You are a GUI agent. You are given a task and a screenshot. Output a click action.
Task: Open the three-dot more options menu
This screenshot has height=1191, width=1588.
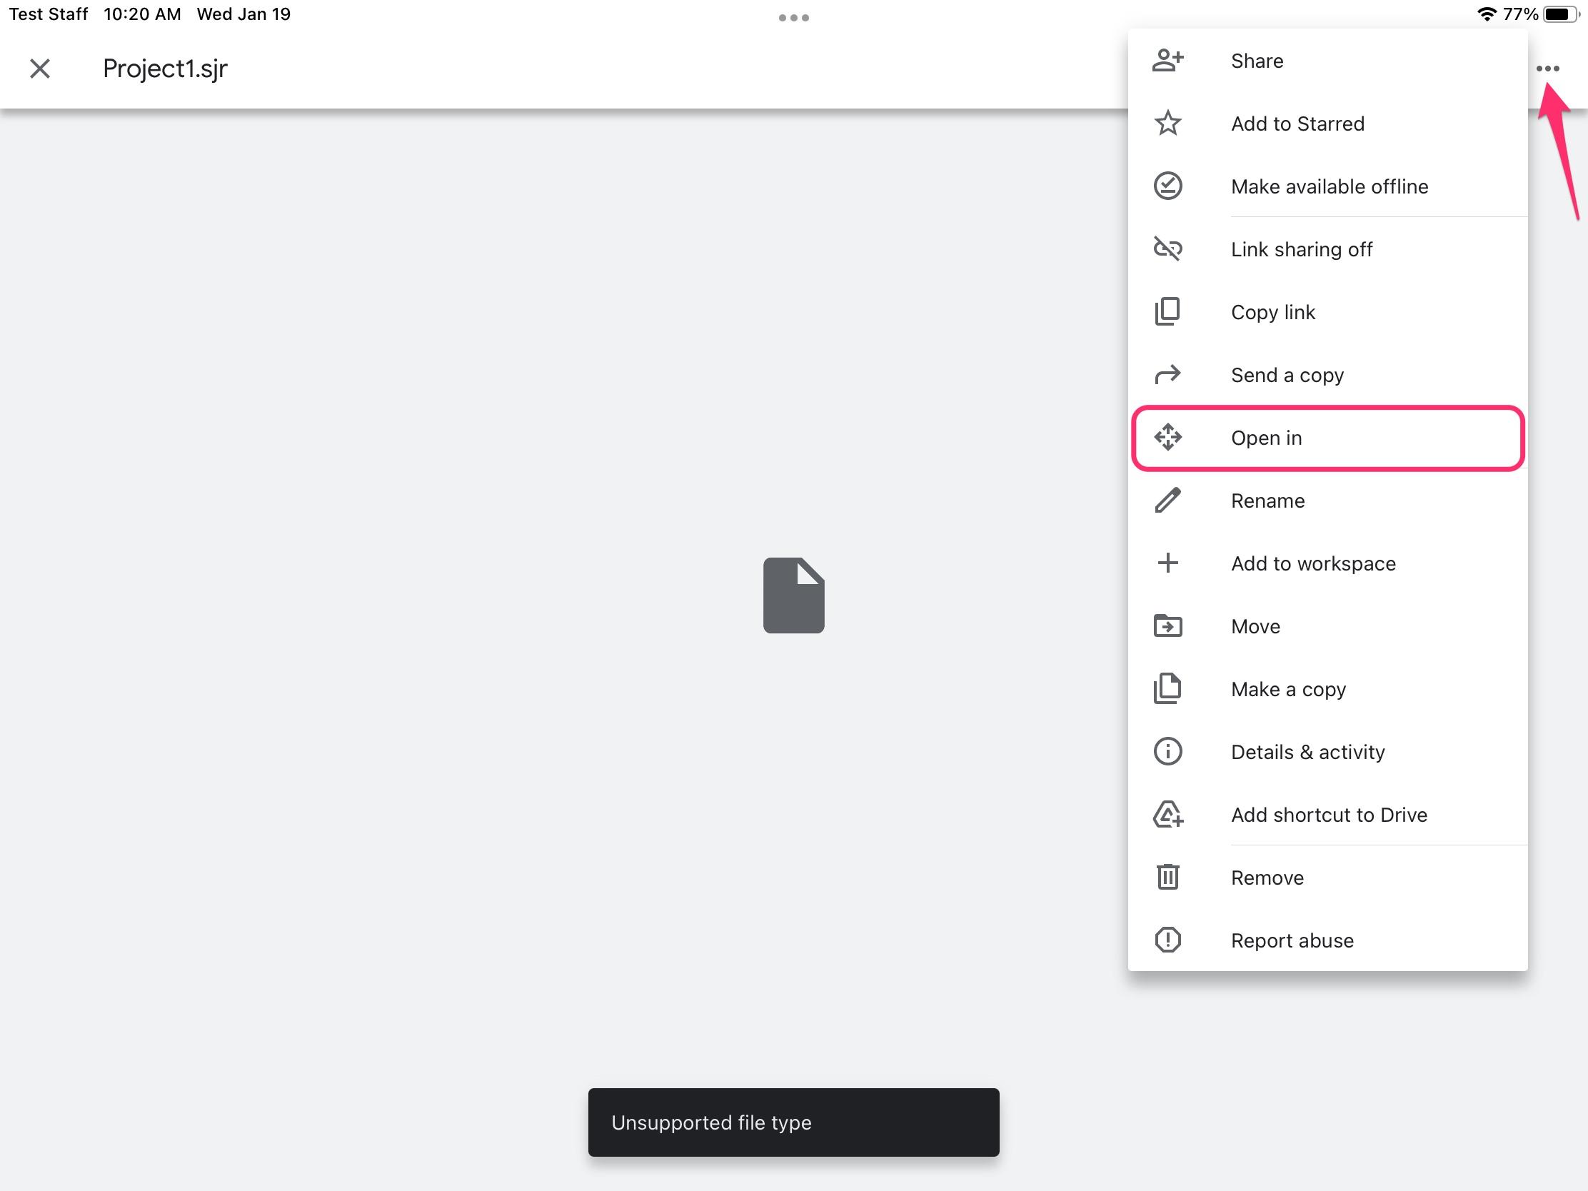(1547, 69)
